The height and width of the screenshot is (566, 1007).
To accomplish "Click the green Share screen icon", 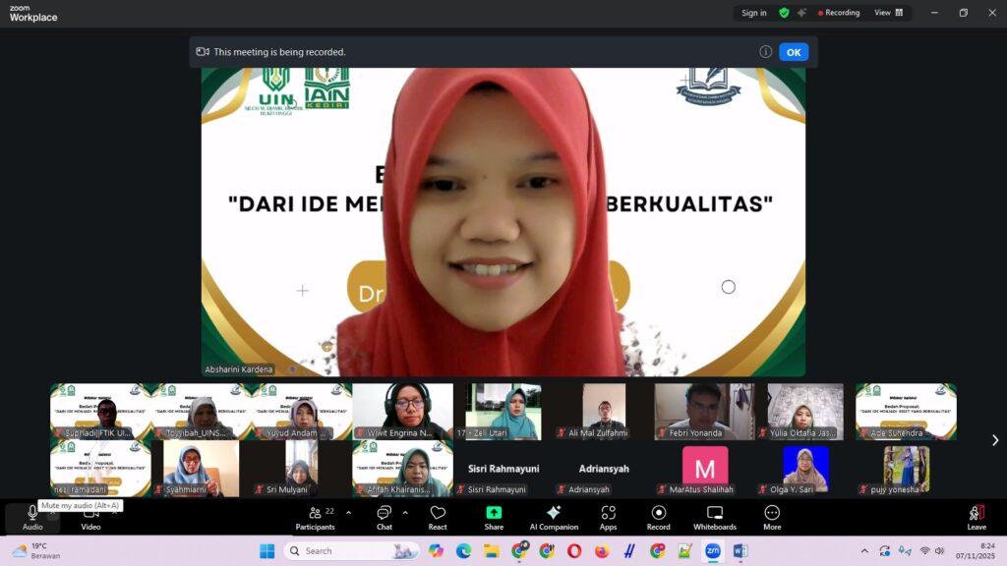I will pos(494,513).
